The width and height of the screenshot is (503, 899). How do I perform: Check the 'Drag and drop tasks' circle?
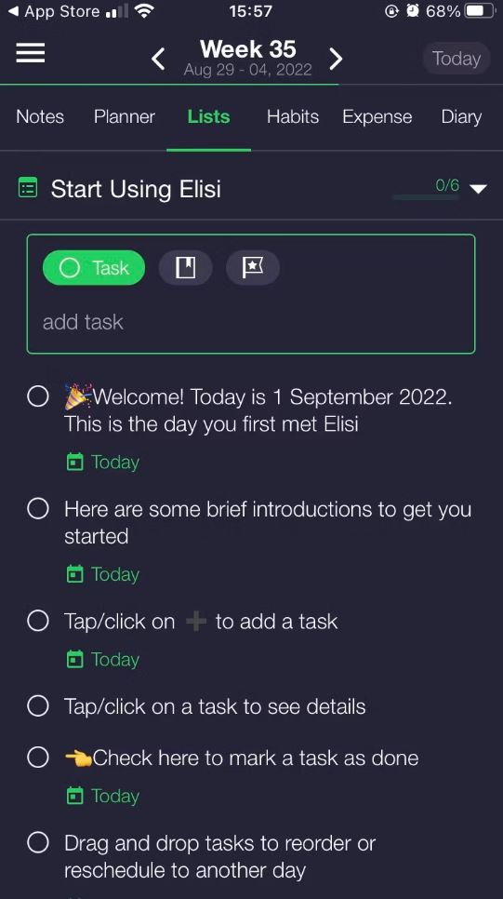coord(38,843)
